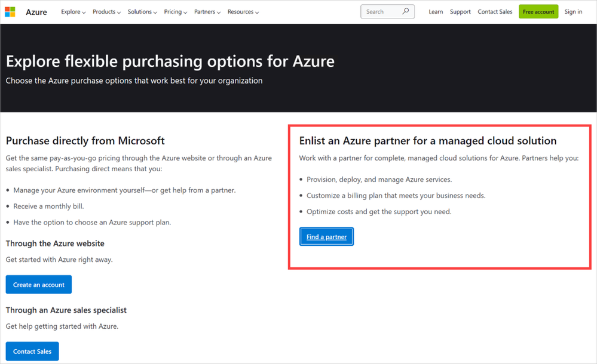The image size is (597, 364).
Task: Click the 'Purchase directly from Microsoft' heading
Action: (85, 141)
